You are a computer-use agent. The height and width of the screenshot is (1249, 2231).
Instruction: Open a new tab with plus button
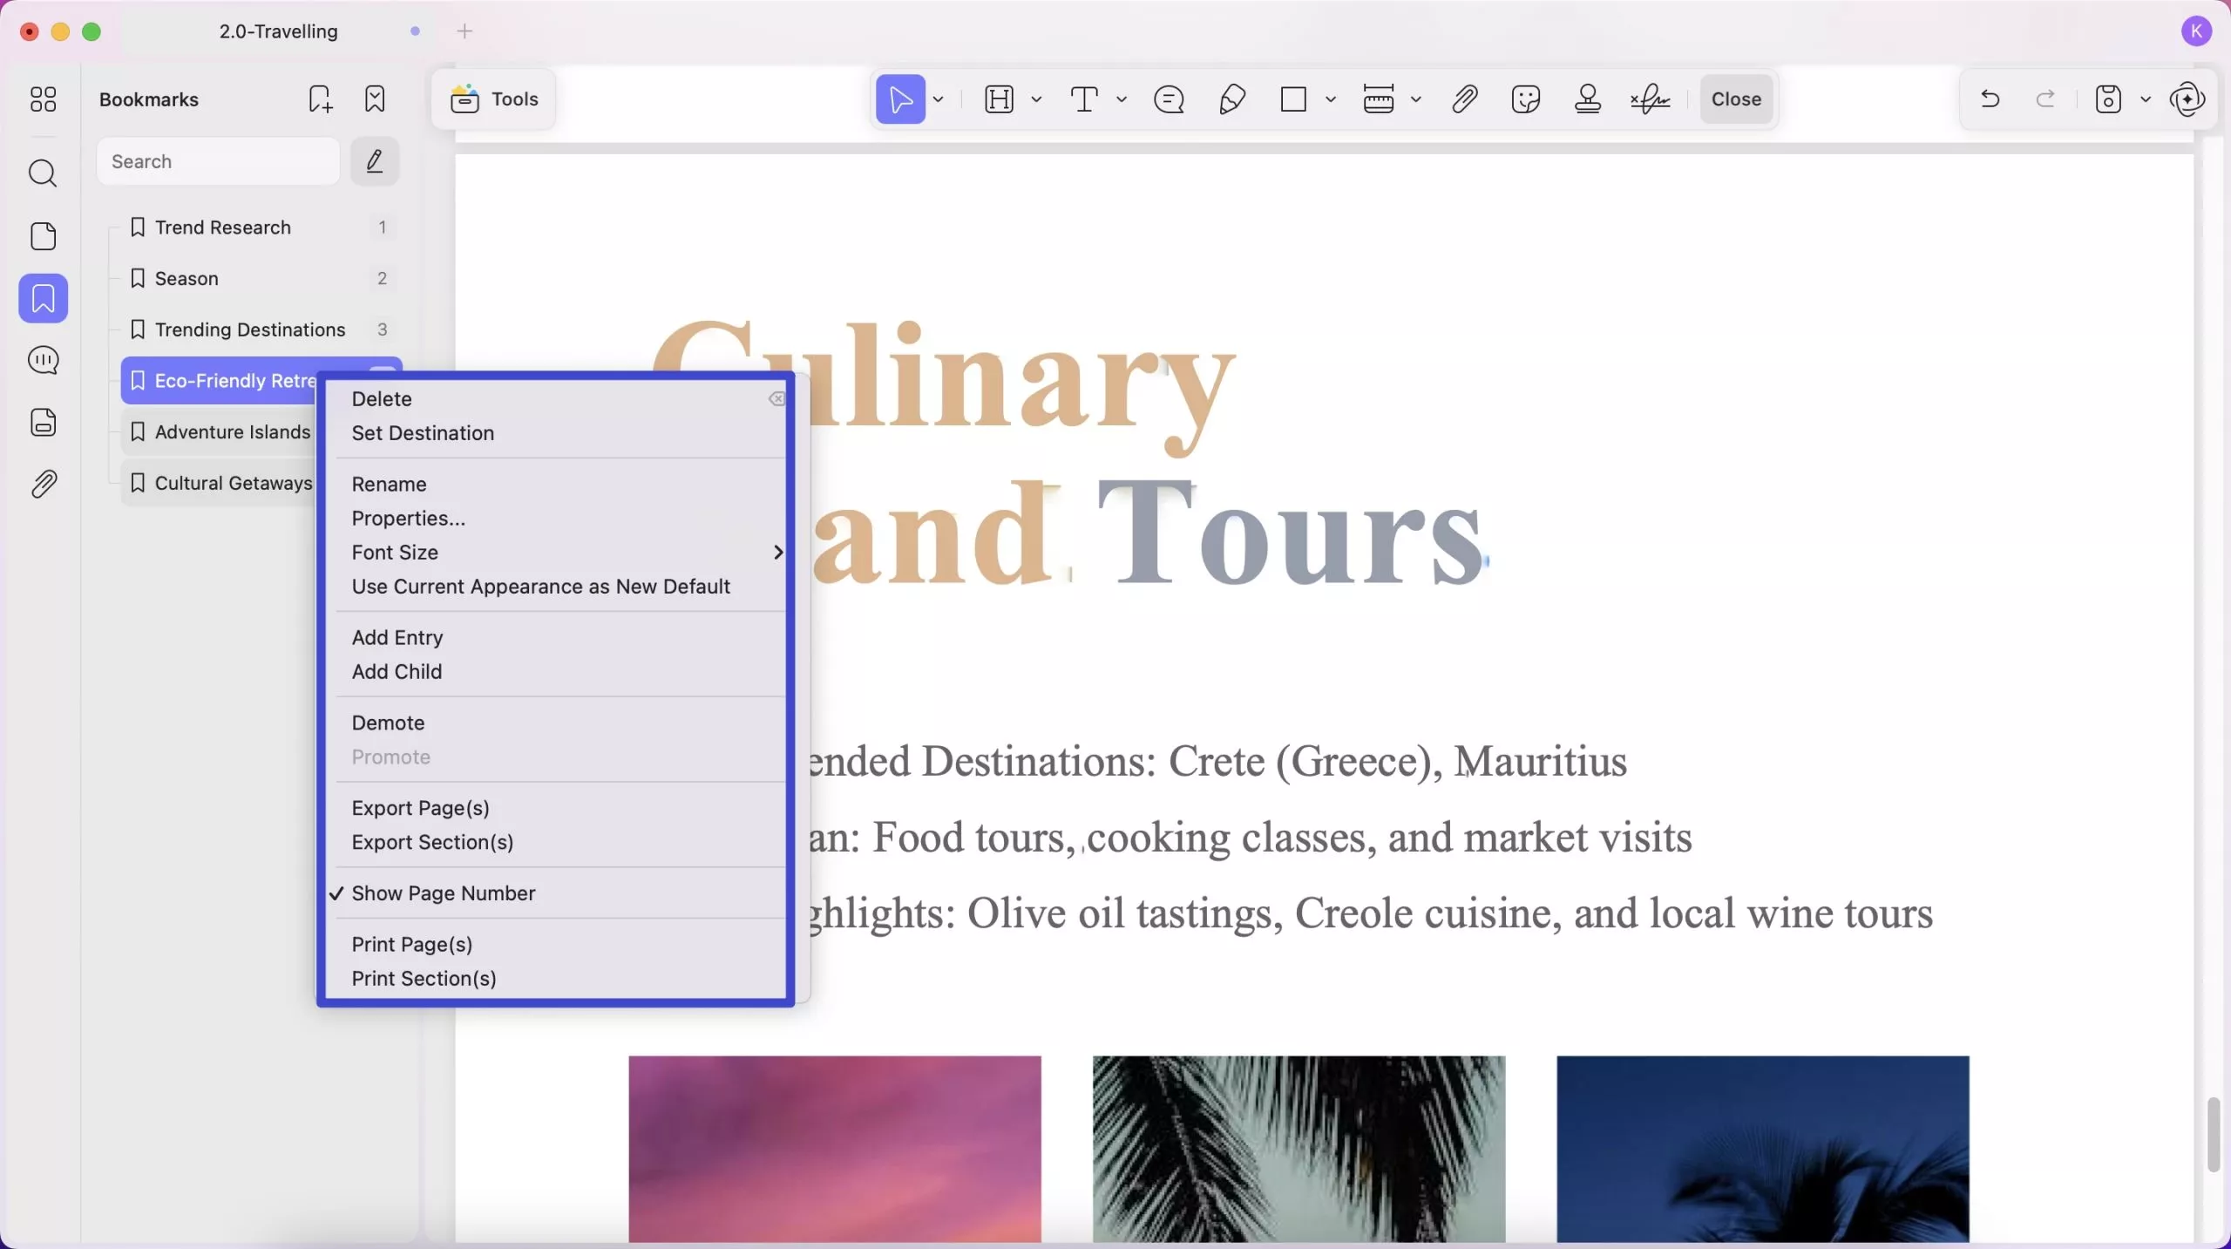(465, 31)
